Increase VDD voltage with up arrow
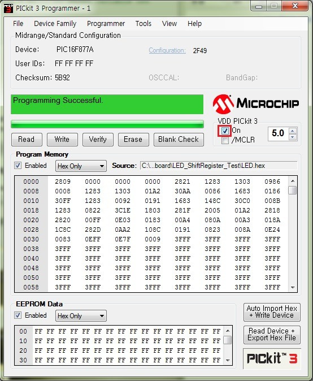 (293, 131)
